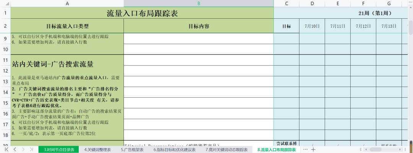Jump to the first sheet tab arrow
The height and width of the screenshot is (153, 413).
7,149
